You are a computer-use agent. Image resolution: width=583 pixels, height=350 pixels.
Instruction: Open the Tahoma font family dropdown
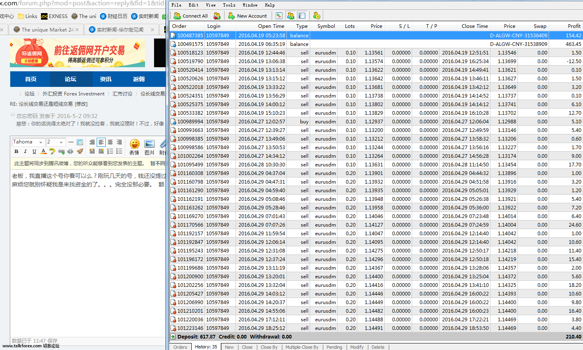pos(28,142)
